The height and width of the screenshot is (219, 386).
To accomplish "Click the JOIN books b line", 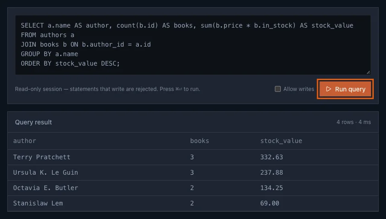I will [86, 44].
